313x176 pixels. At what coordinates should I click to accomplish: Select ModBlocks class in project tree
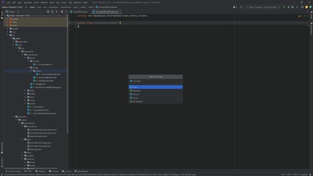40,84
